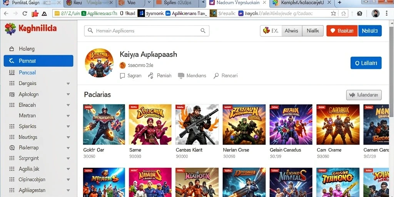Click the bookmark star in address bar
This screenshot has width=394, height=197.
tap(334, 13)
